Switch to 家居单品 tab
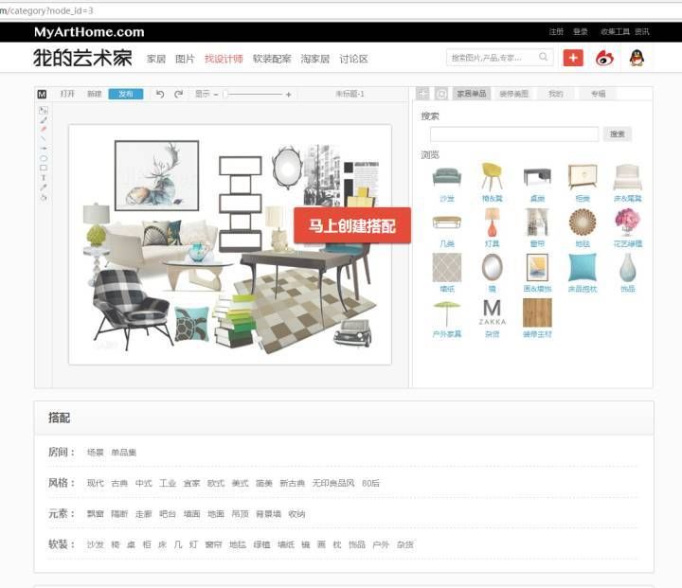 click(472, 94)
